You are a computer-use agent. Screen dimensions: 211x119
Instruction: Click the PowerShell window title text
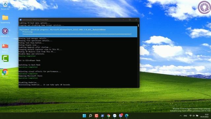[x=35, y=20]
